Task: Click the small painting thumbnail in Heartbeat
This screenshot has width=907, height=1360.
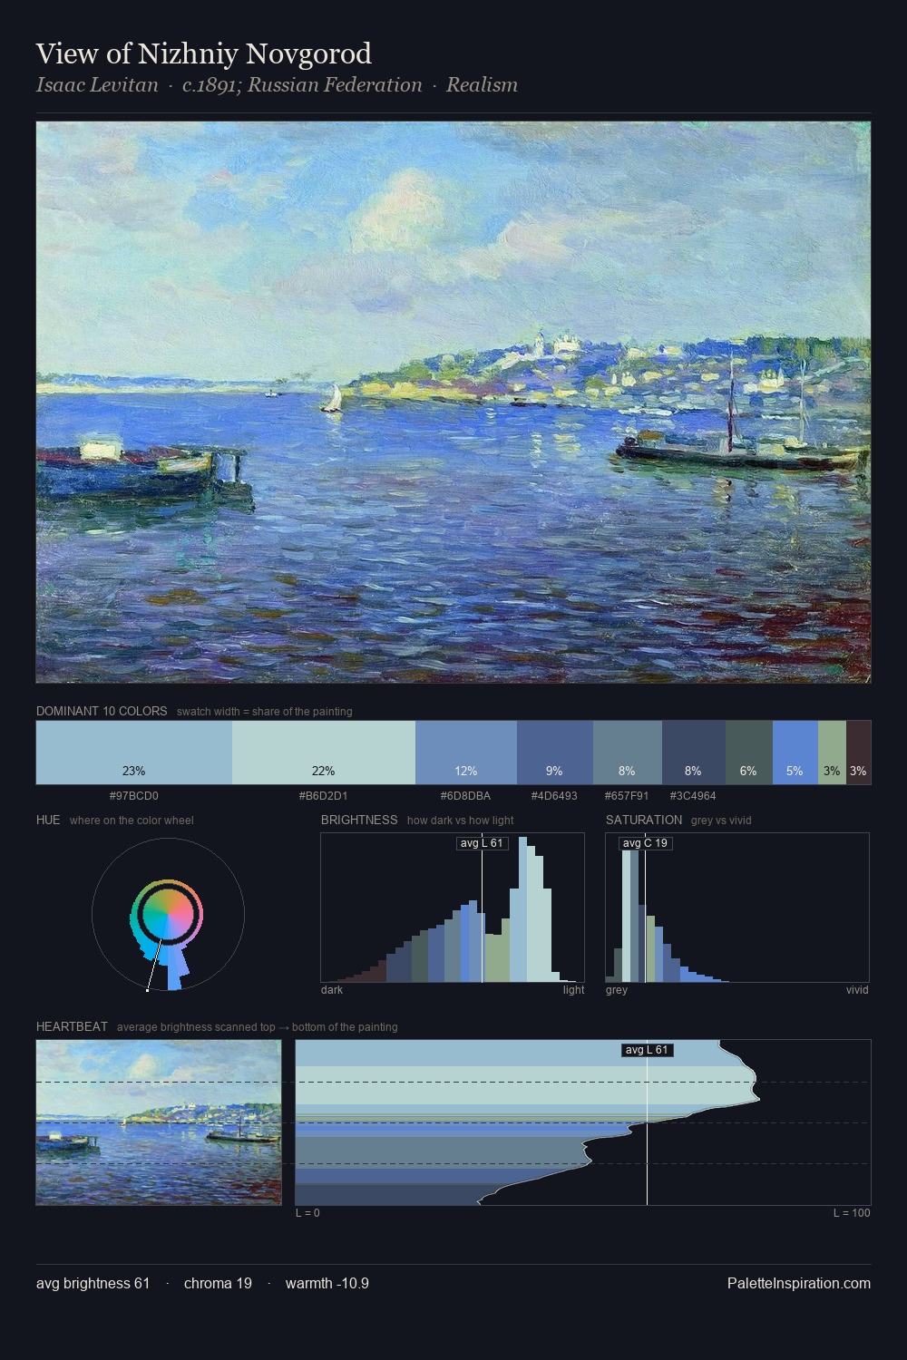Action: (x=159, y=1122)
